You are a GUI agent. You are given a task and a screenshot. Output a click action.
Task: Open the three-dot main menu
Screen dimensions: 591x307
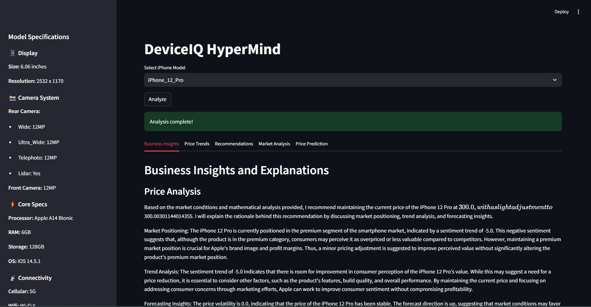(578, 12)
